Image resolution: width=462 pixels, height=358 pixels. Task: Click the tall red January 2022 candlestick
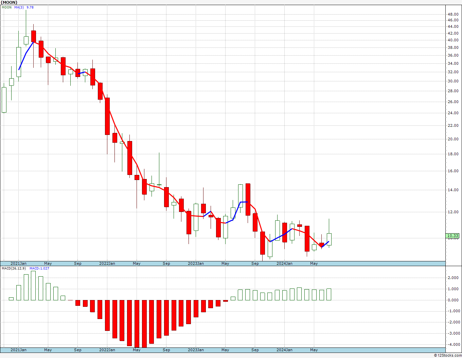point(107,116)
